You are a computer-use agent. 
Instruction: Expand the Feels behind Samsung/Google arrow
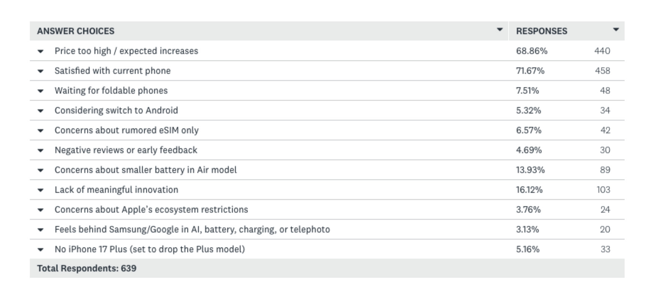(x=41, y=230)
